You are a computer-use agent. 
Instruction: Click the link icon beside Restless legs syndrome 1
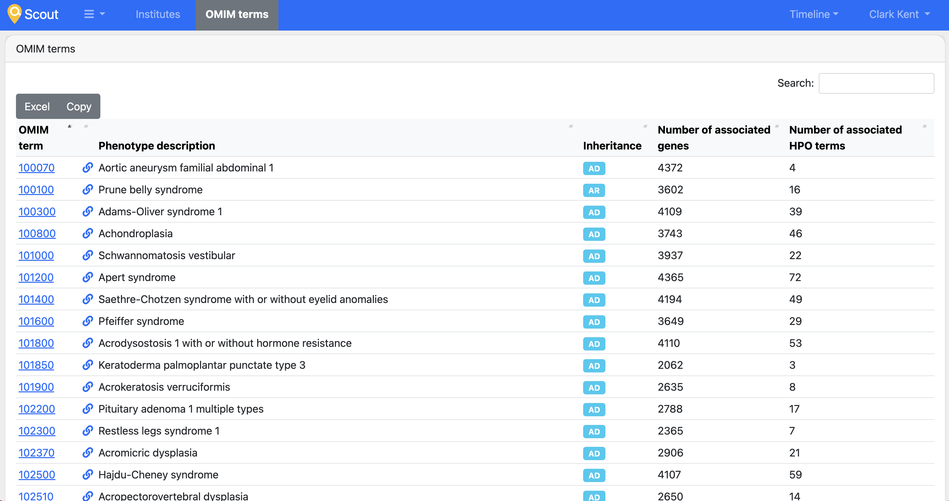point(87,431)
